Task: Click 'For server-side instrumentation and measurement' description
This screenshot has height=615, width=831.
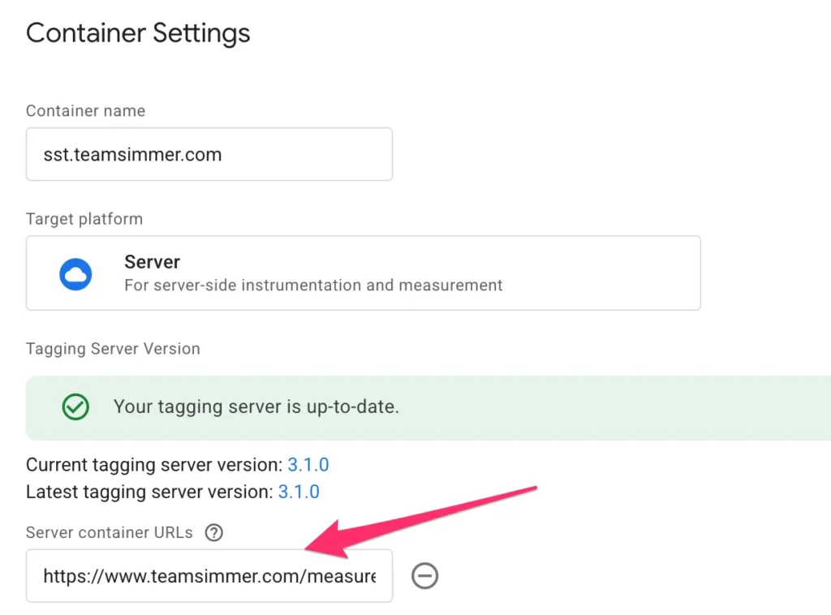Action: [313, 285]
